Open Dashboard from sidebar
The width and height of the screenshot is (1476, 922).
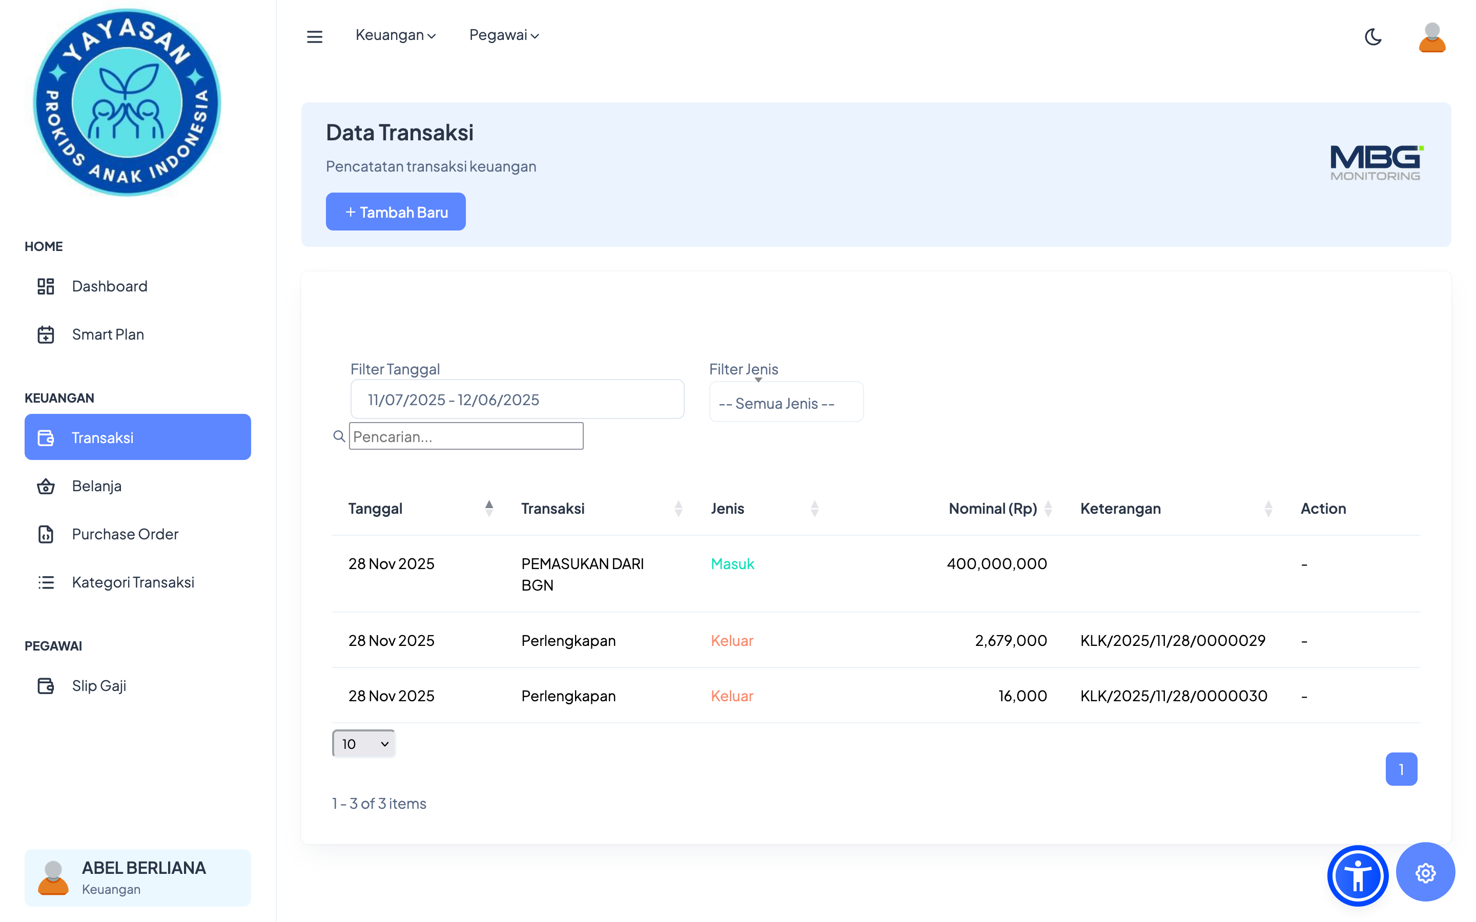(110, 287)
